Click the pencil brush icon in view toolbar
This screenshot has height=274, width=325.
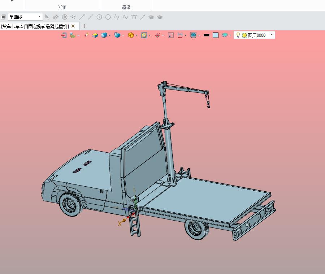tap(86, 35)
